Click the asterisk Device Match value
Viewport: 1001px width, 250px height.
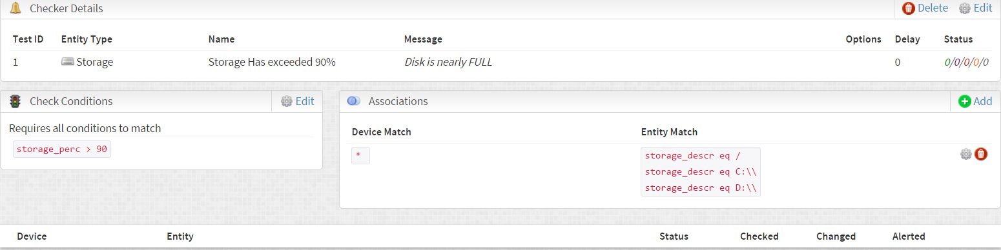(360, 156)
